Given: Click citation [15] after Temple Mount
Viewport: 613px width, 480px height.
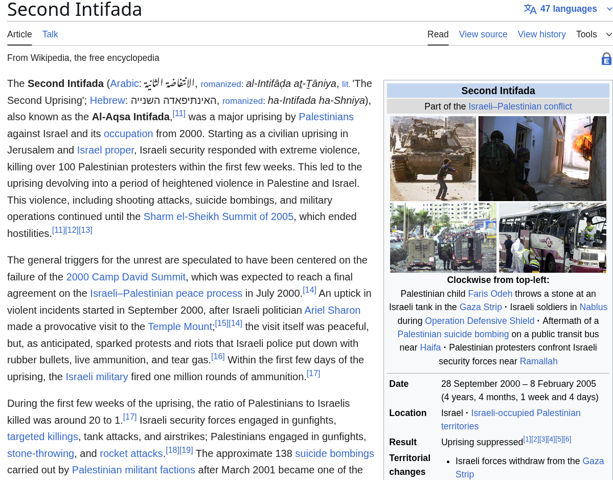Looking at the screenshot, I should [x=222, y=323].
